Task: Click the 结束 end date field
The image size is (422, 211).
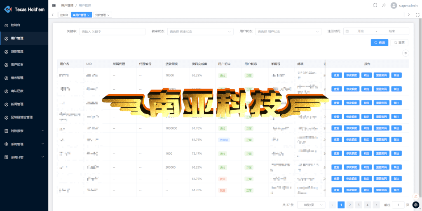Action: click(392, 31)
